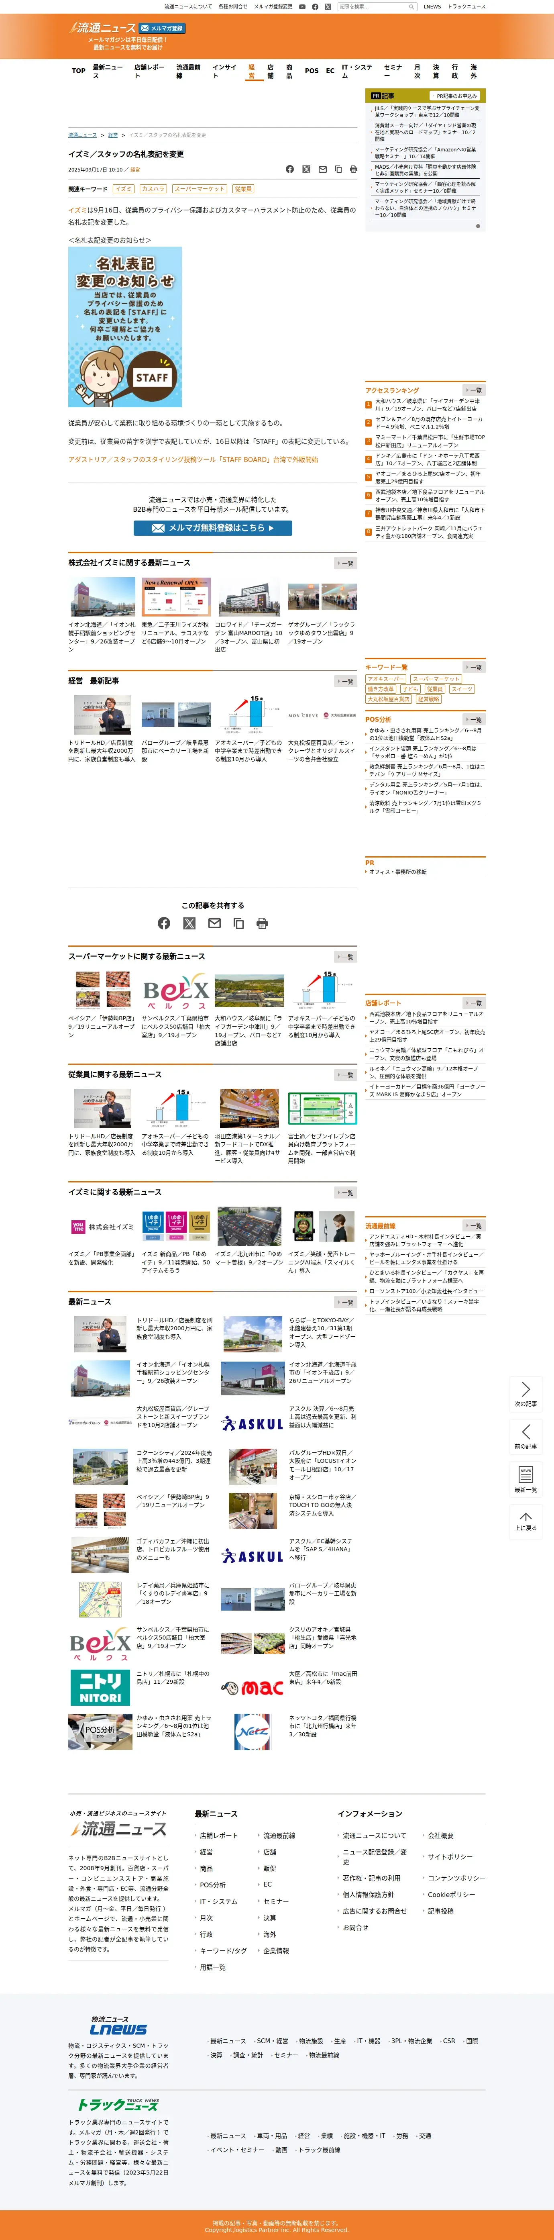Screen dimensions: 554x2240
Task: Click the 流通ニュース logo in the orange header
Action: (x=104, y=28)
